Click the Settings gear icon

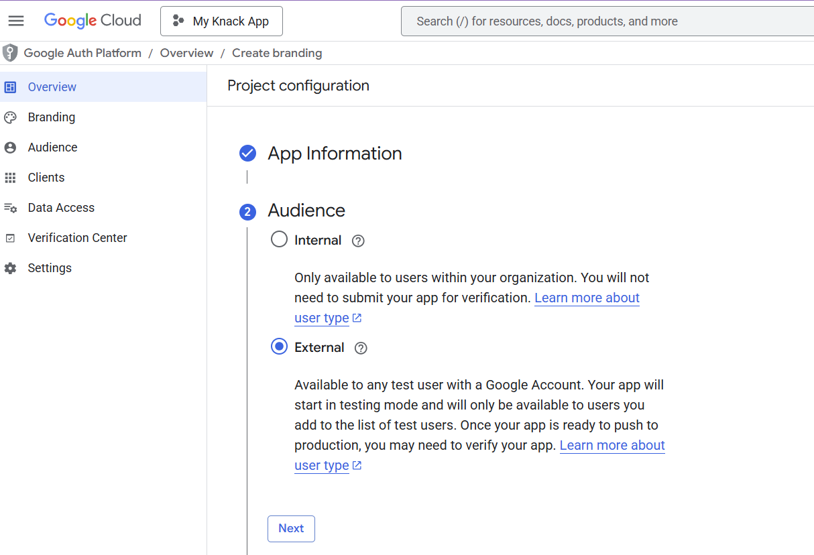tap(10, 268)
